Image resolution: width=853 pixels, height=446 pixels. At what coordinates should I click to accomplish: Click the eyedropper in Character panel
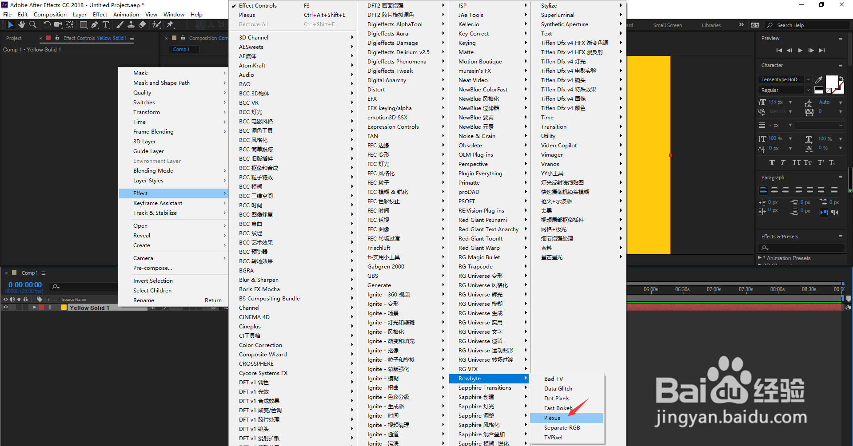tap(819, 80)
